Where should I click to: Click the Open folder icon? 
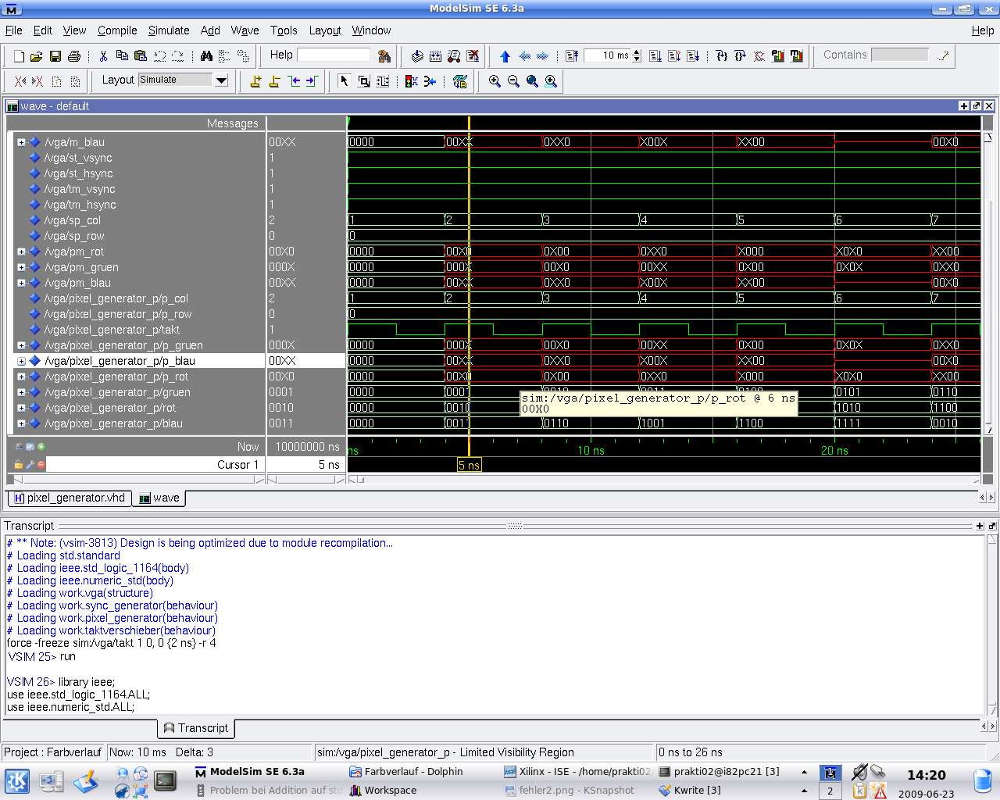click(36, 56)
